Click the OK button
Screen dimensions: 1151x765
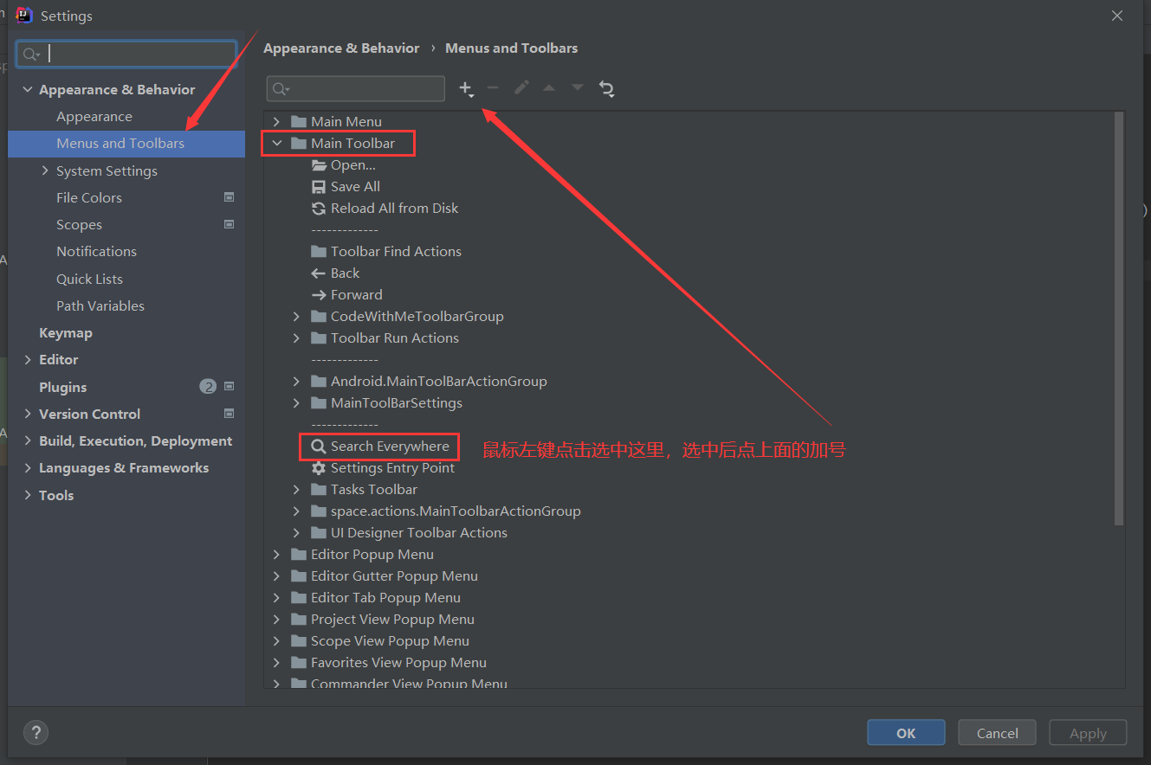(x=906, y=733)
